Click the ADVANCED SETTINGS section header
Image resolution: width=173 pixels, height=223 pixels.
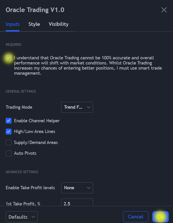[x=22, y=172]
